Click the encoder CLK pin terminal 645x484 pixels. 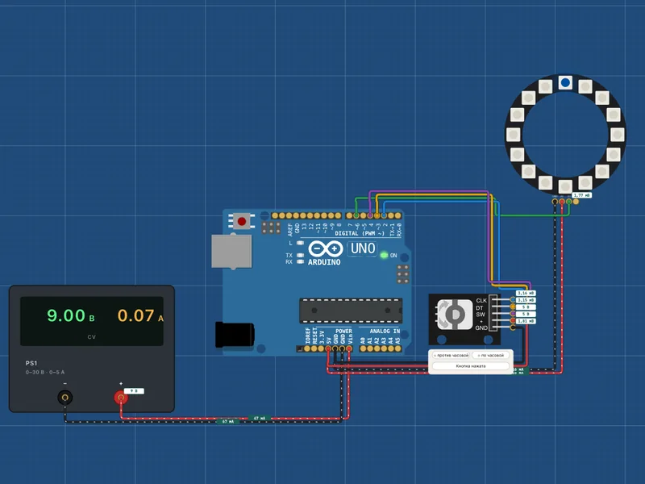pos(513,299)
